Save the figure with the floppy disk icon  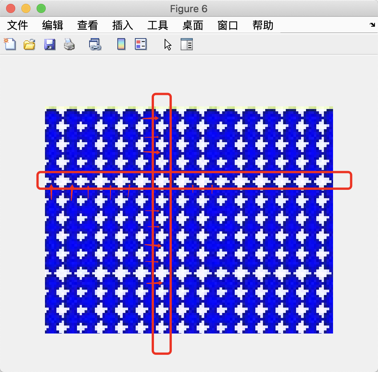pyautogui.click(x=50, y=44)
